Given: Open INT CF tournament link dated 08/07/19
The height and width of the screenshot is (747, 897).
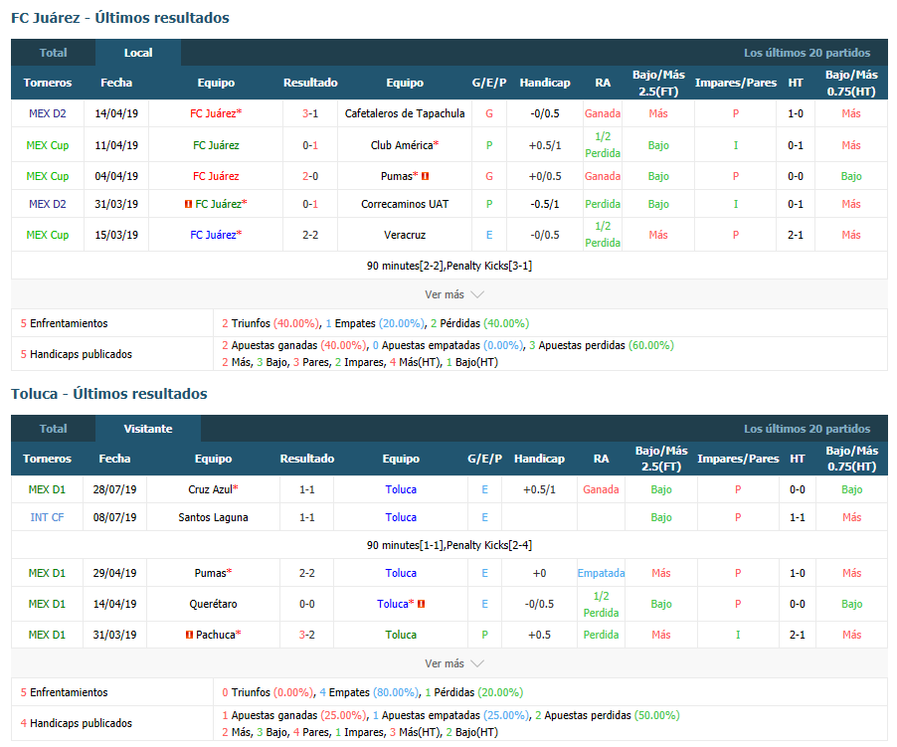Looking at the screenshot, I should [47, 517].
